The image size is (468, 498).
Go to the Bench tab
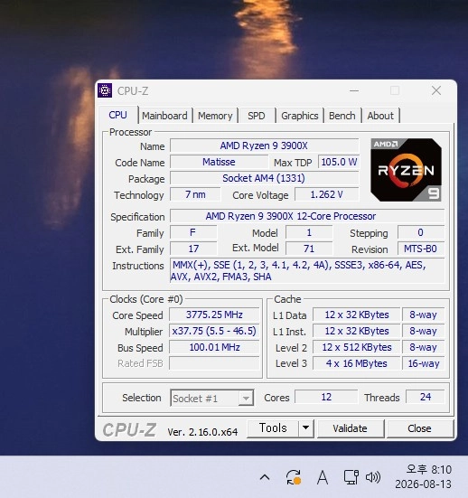[x=342, y=116]
